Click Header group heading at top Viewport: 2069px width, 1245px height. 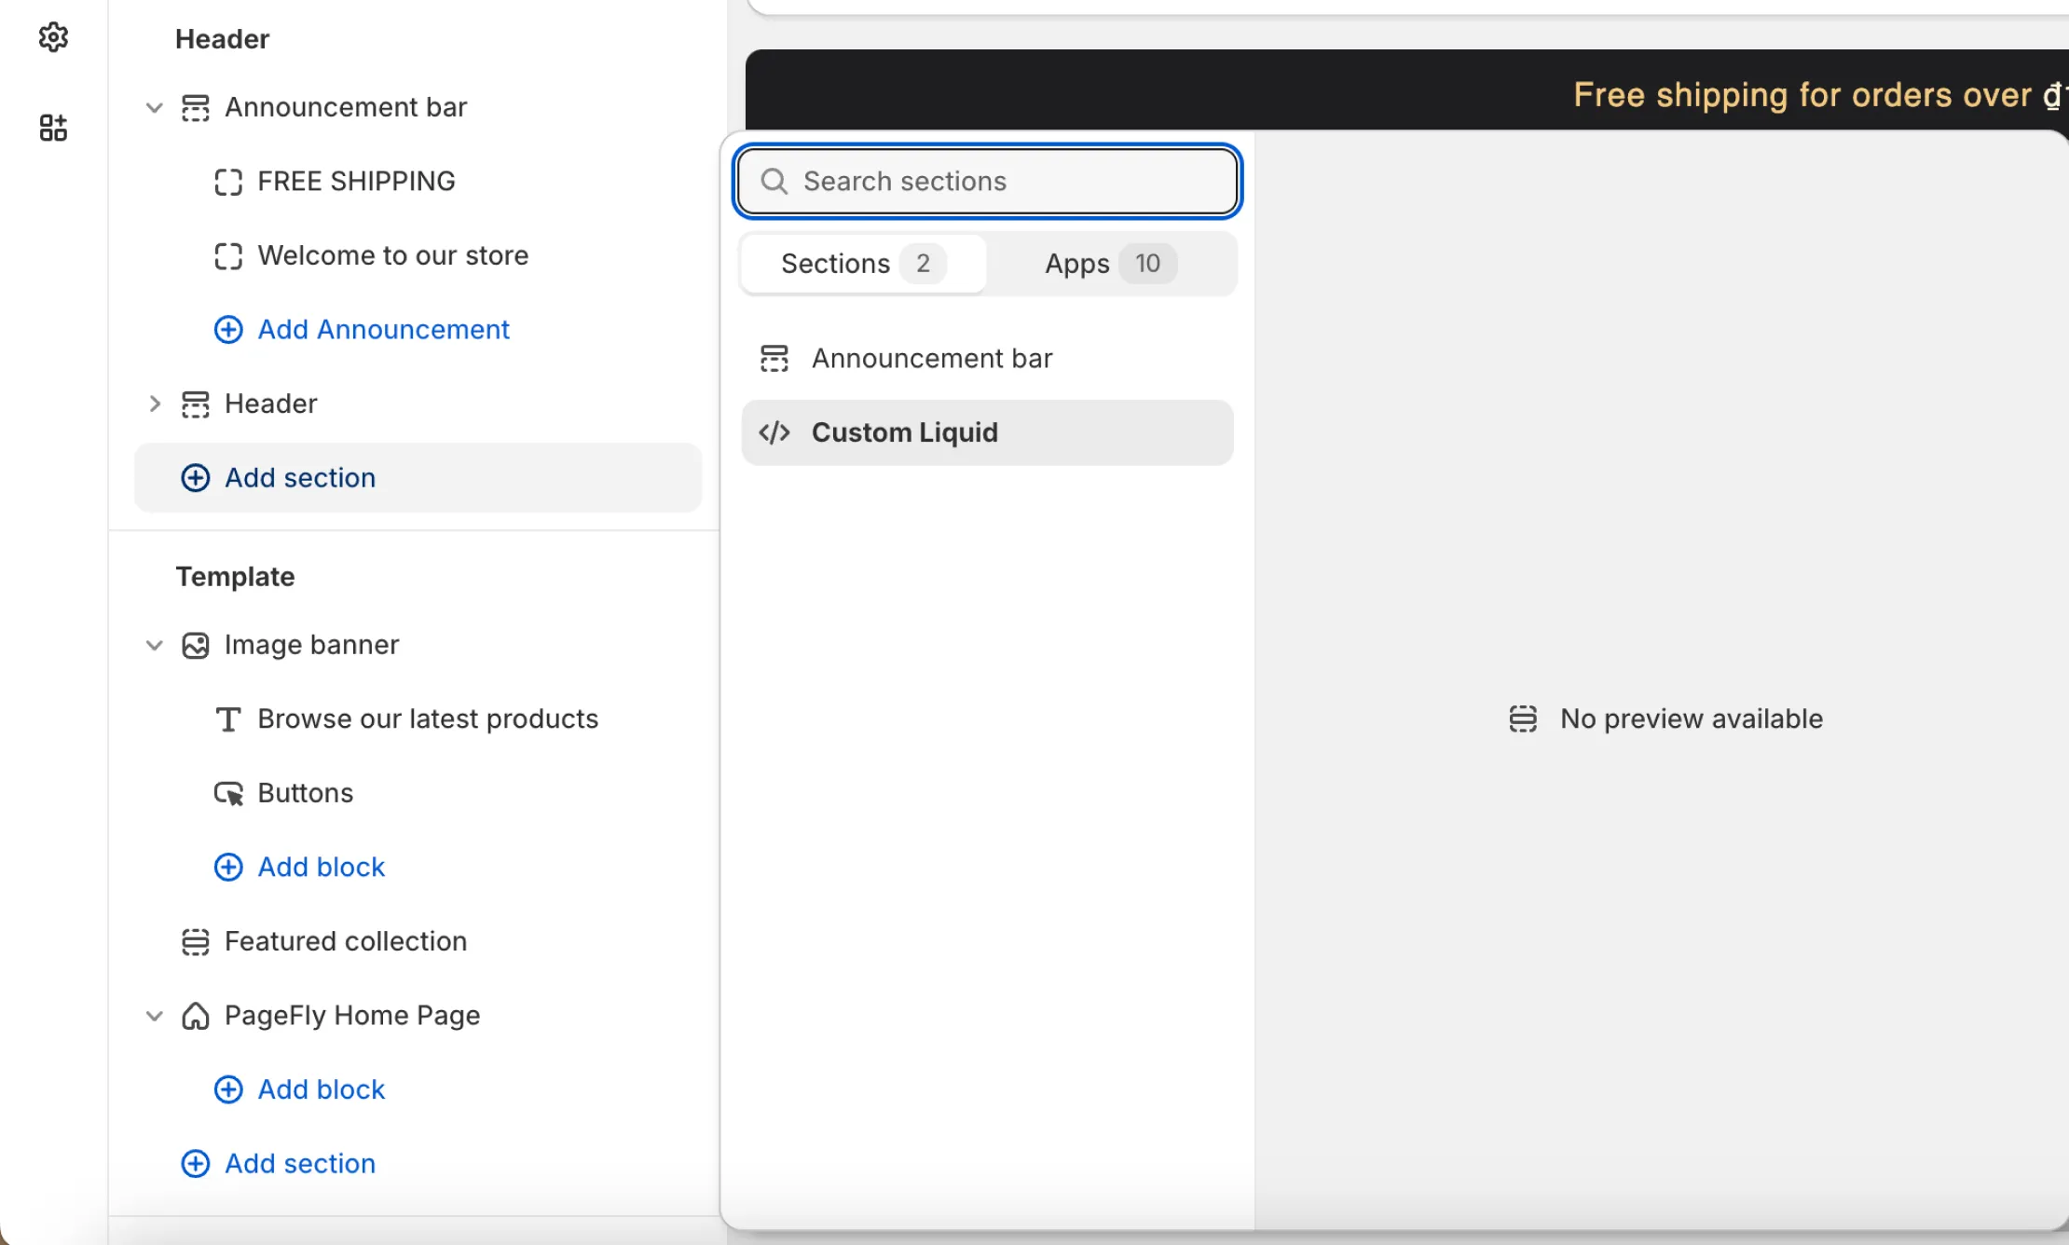click(222, 39)
